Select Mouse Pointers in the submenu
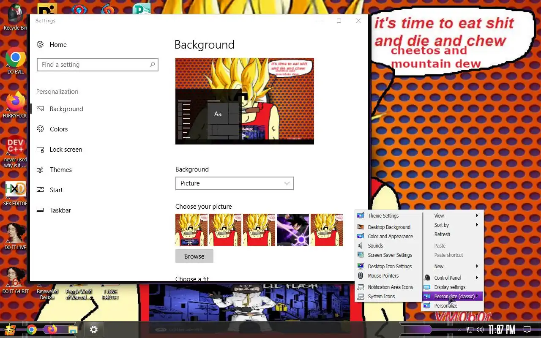Viewport: 541px width, 338px height. (x=388, y=276)
